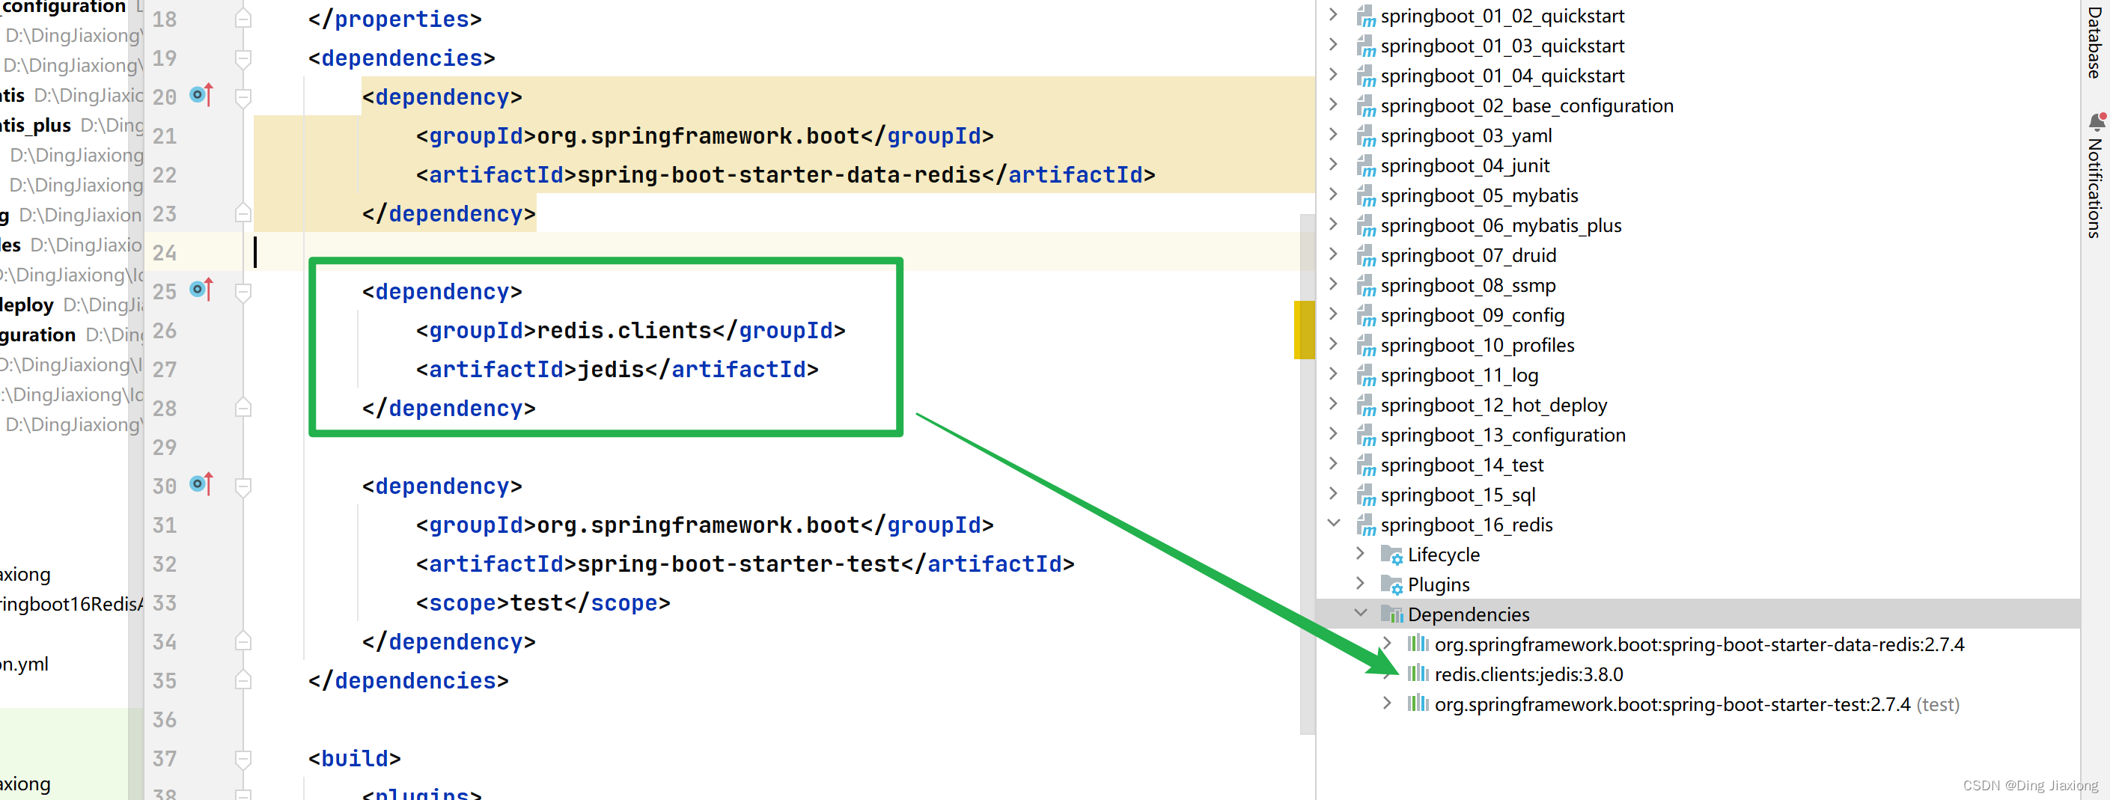Click the spring-boot-starter-test library icon
Image resolution: width=2110 pixels, height=800 pixels.
click(1418, 703)
